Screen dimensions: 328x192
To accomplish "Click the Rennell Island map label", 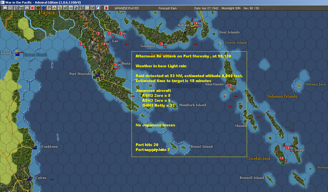I will pos(252,178).
